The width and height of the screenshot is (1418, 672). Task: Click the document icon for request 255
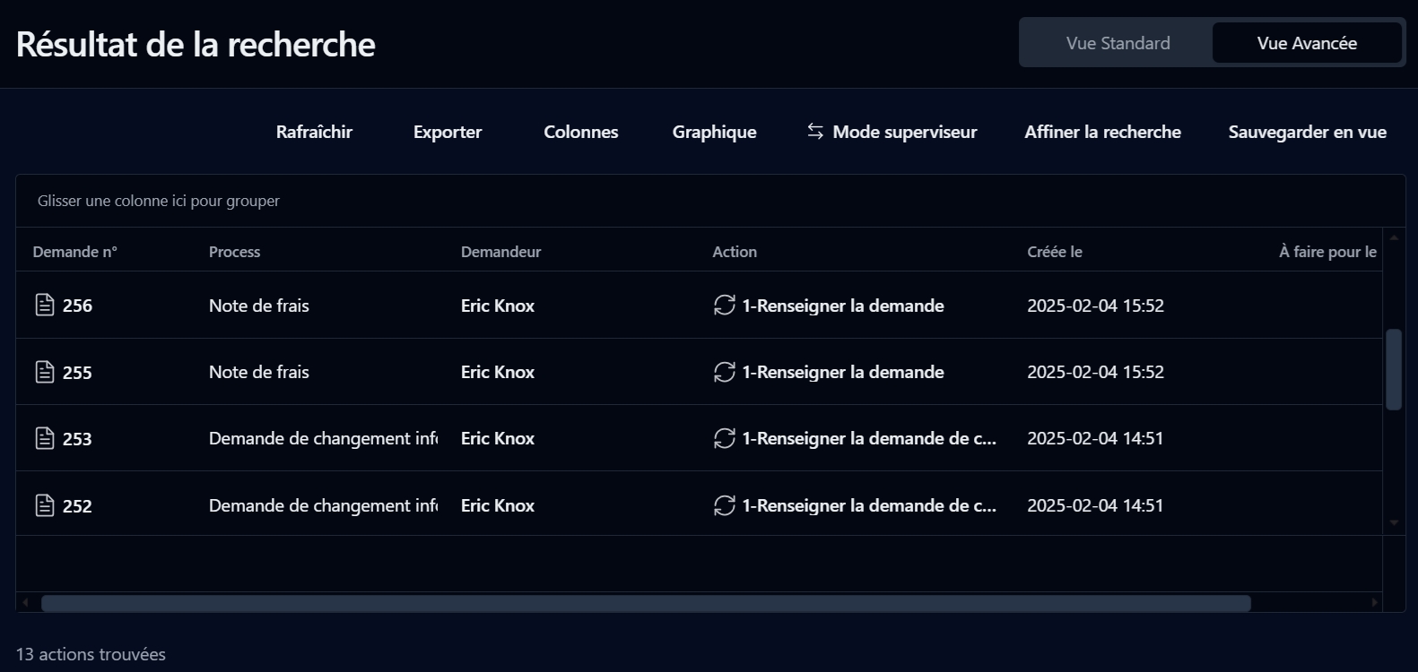point(44,372)
